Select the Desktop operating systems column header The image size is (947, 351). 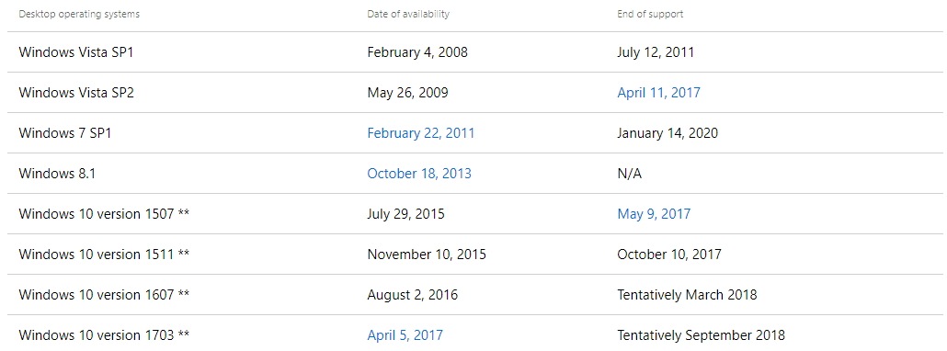(79, 14)
